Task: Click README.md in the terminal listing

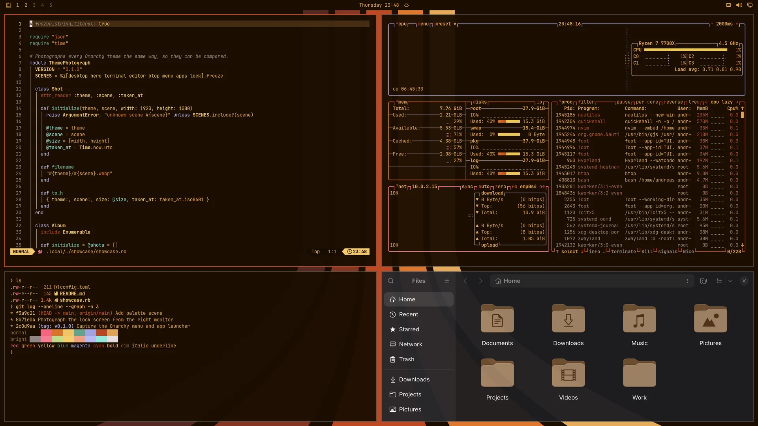Action: point(72,294)
